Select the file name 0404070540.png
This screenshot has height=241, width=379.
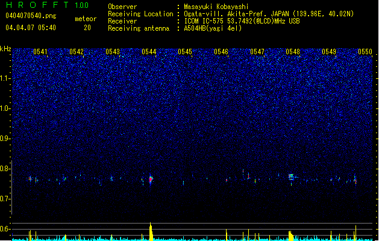click(31, 16)
